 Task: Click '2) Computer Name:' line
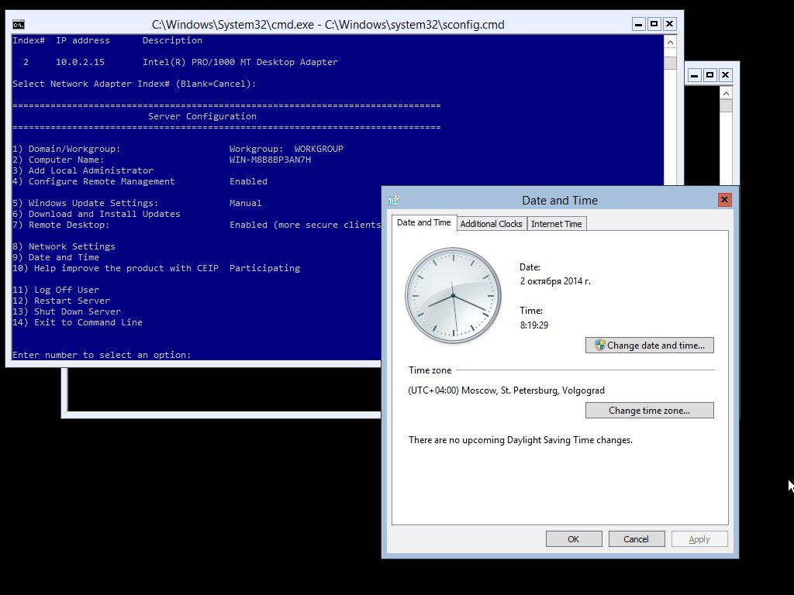coord(58,160)
